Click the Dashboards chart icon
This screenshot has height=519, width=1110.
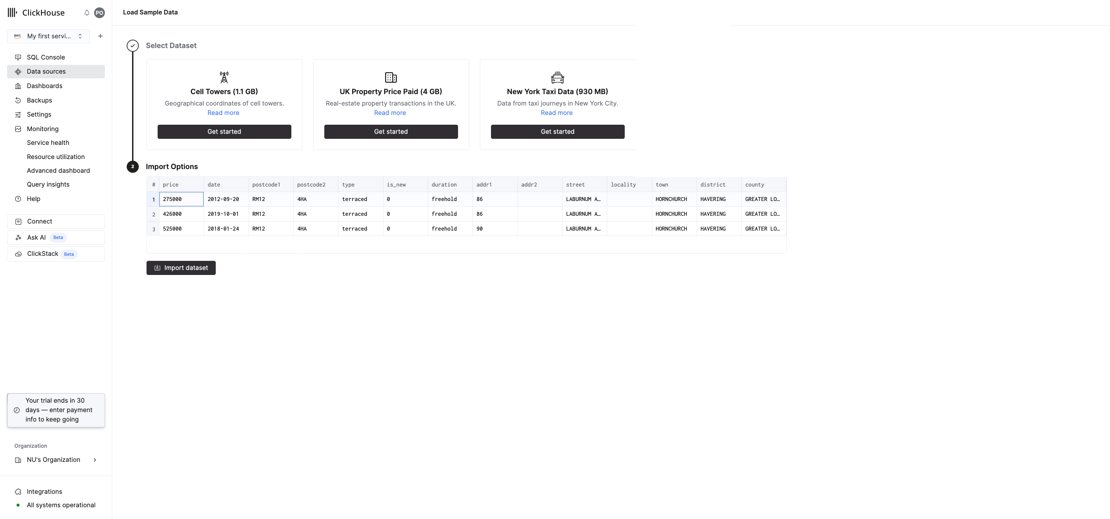point(18,86)
